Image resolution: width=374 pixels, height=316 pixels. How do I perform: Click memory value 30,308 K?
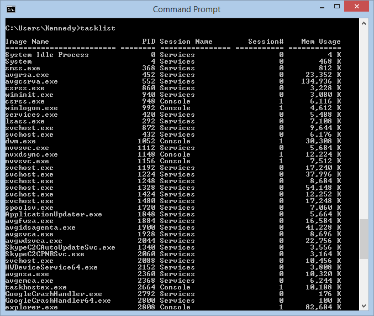click(323, 141)
